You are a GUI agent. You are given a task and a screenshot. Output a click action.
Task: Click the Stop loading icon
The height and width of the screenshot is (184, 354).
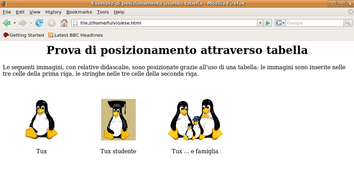(x=51, y=23)
